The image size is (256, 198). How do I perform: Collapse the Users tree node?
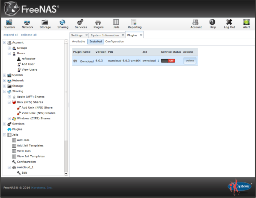click(x=9, y=53)
